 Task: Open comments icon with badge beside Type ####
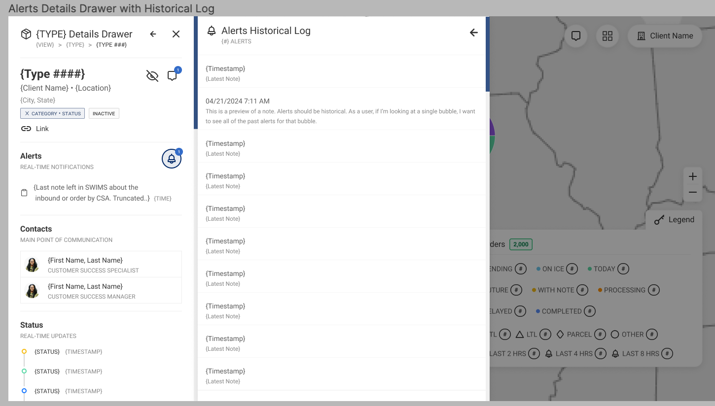(x=172, y=76)
